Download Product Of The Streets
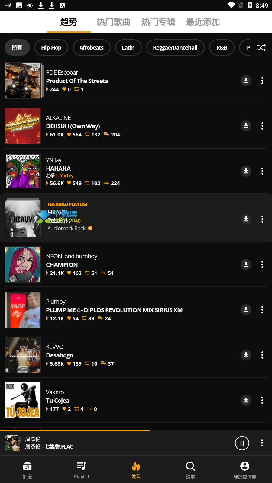 click(x=246, y=80)
